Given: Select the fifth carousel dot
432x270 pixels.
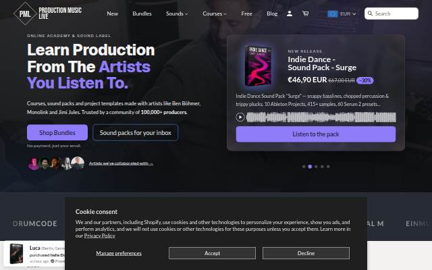Looking at the screenshot, I should (x=328, y=167).
